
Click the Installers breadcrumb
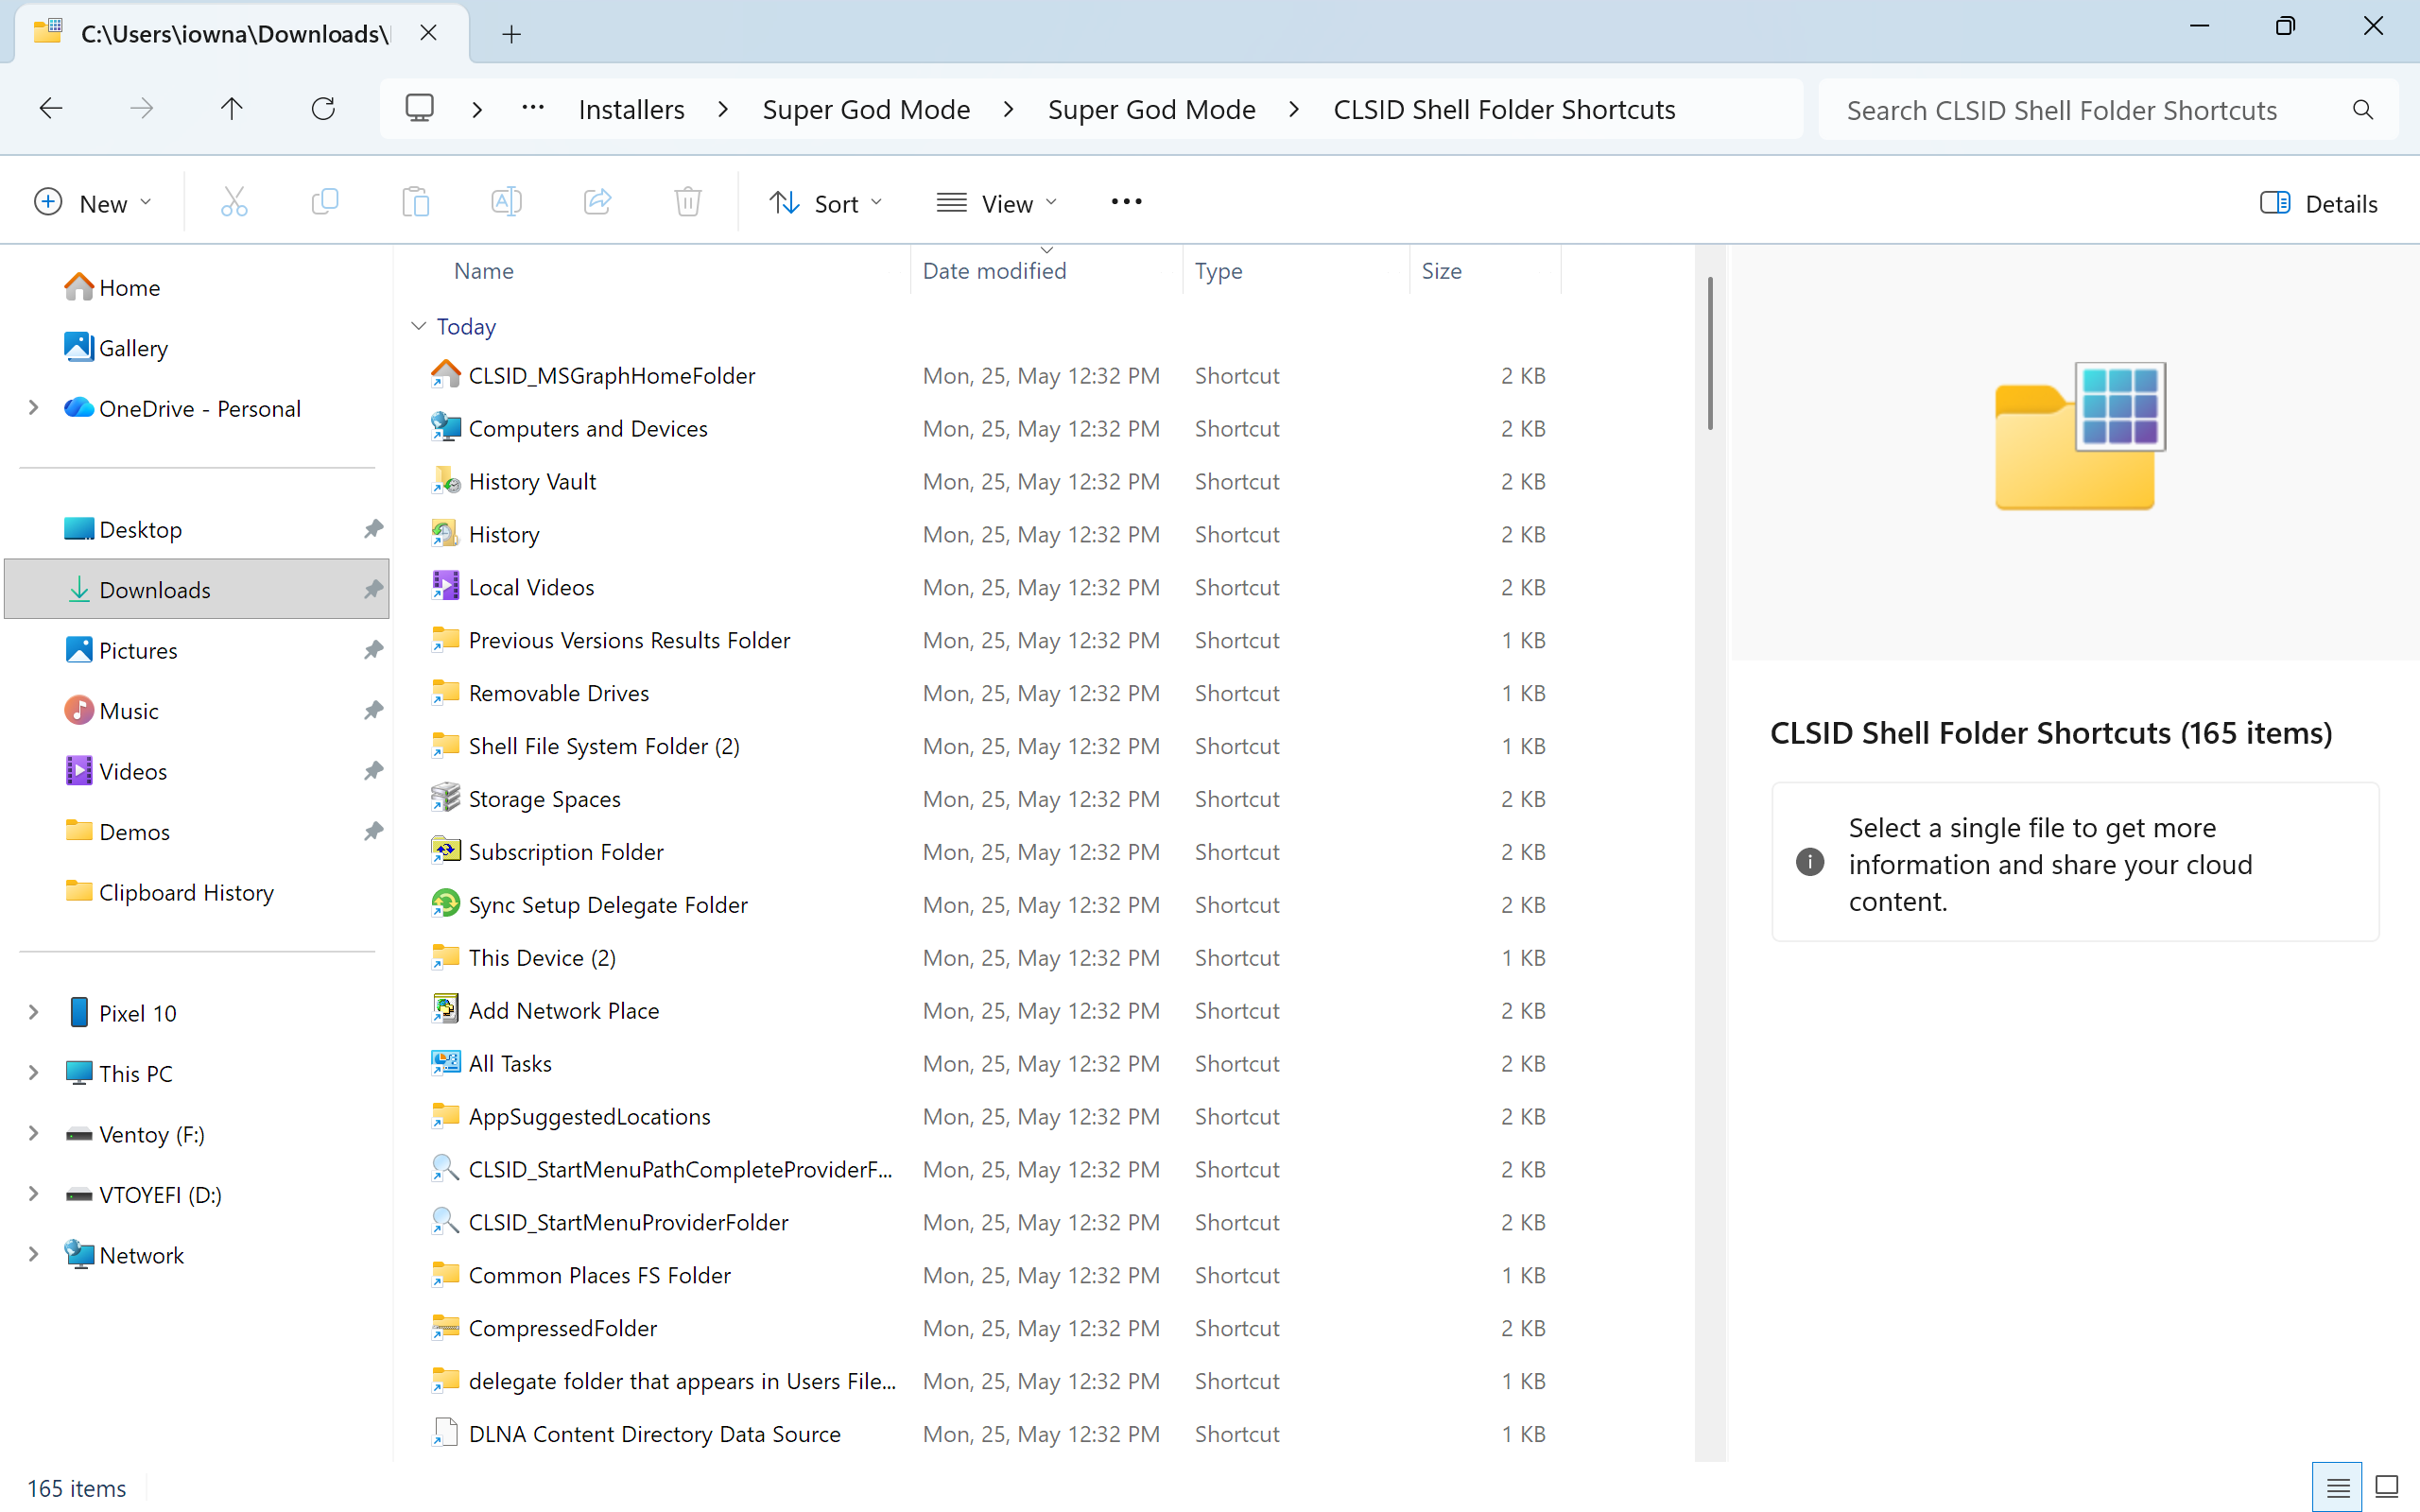click(x=631, y=109)
